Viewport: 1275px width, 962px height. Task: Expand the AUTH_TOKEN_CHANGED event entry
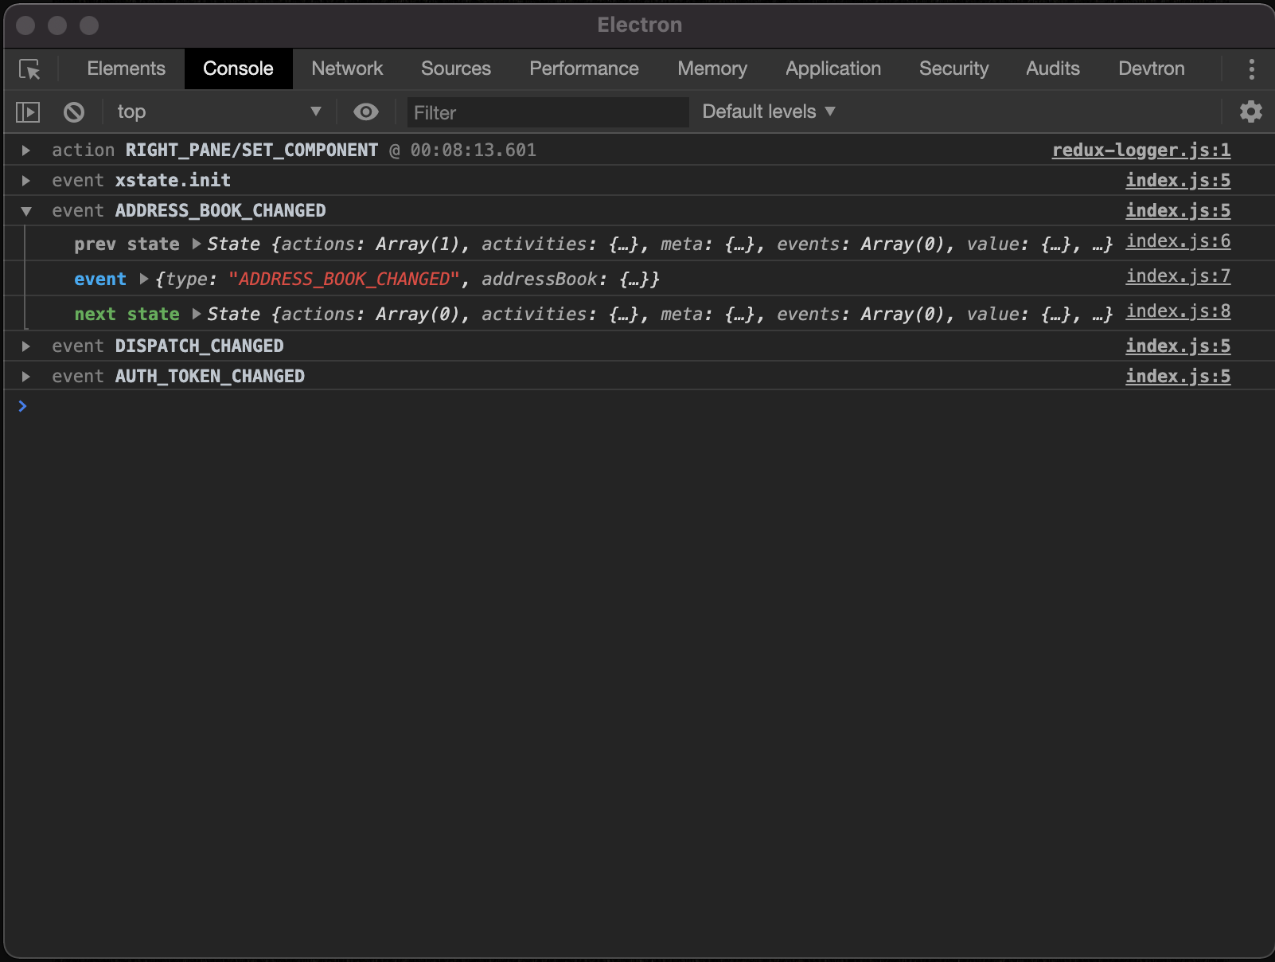[26, 377]
